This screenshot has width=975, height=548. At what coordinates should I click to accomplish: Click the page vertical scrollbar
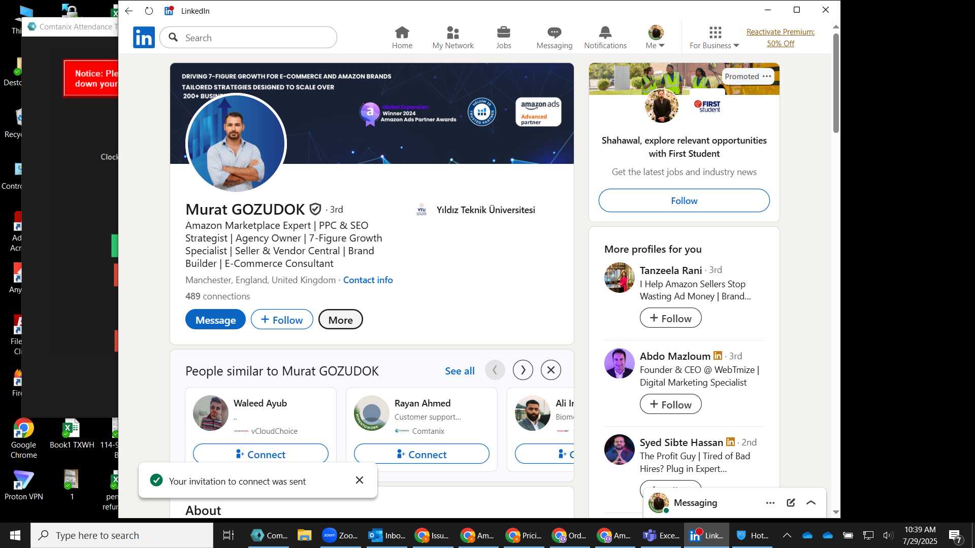pyautogui.click(x=836, y=84)
